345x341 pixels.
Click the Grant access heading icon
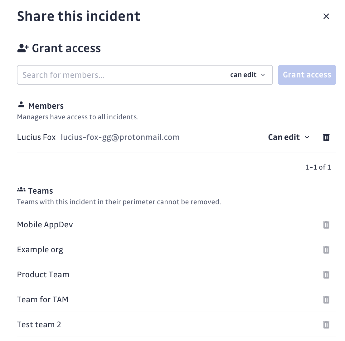23,48
